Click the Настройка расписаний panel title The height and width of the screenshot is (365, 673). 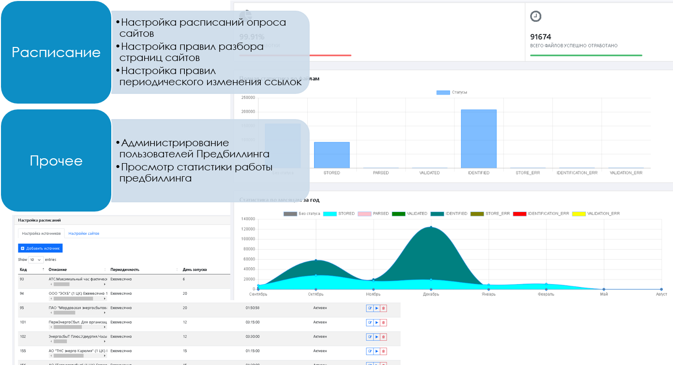[x=40, y=220]
